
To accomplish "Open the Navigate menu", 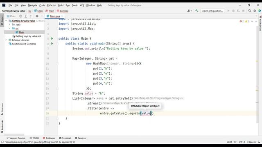I will click(x=32, y=5).
